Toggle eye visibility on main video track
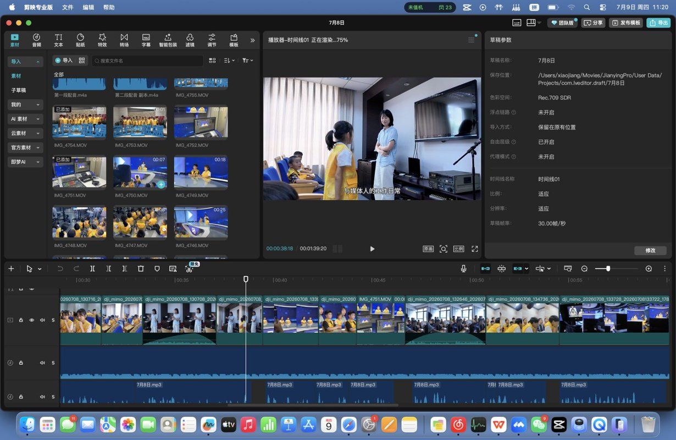 [x=31, y=320]
